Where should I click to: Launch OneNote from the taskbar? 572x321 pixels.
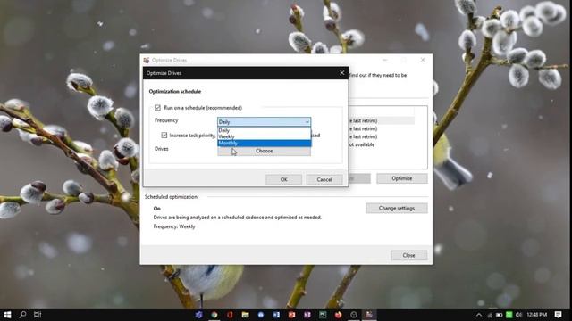pos(307,315)
